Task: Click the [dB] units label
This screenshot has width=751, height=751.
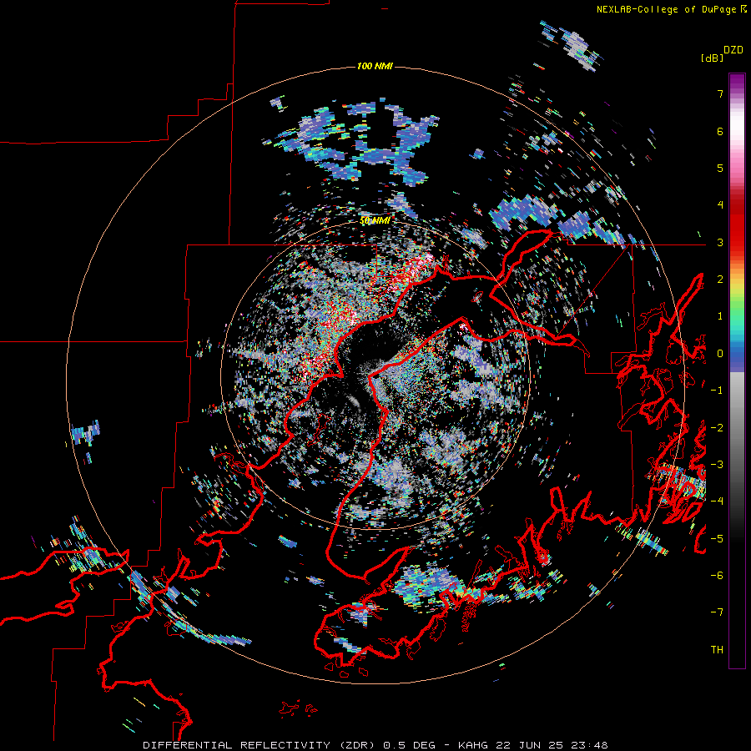Action: 712,58
